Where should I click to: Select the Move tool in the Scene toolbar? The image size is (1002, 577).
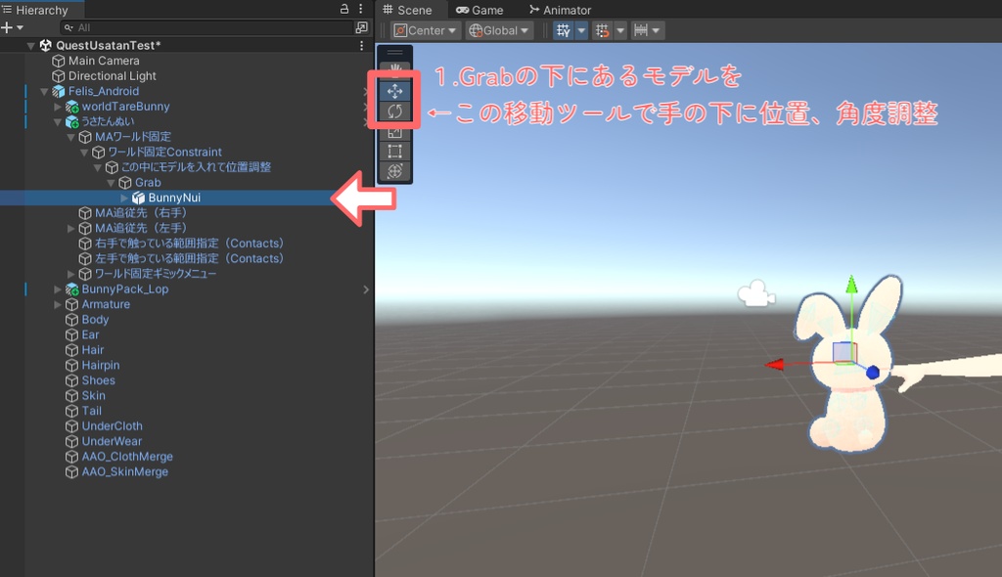click(394, 89)
